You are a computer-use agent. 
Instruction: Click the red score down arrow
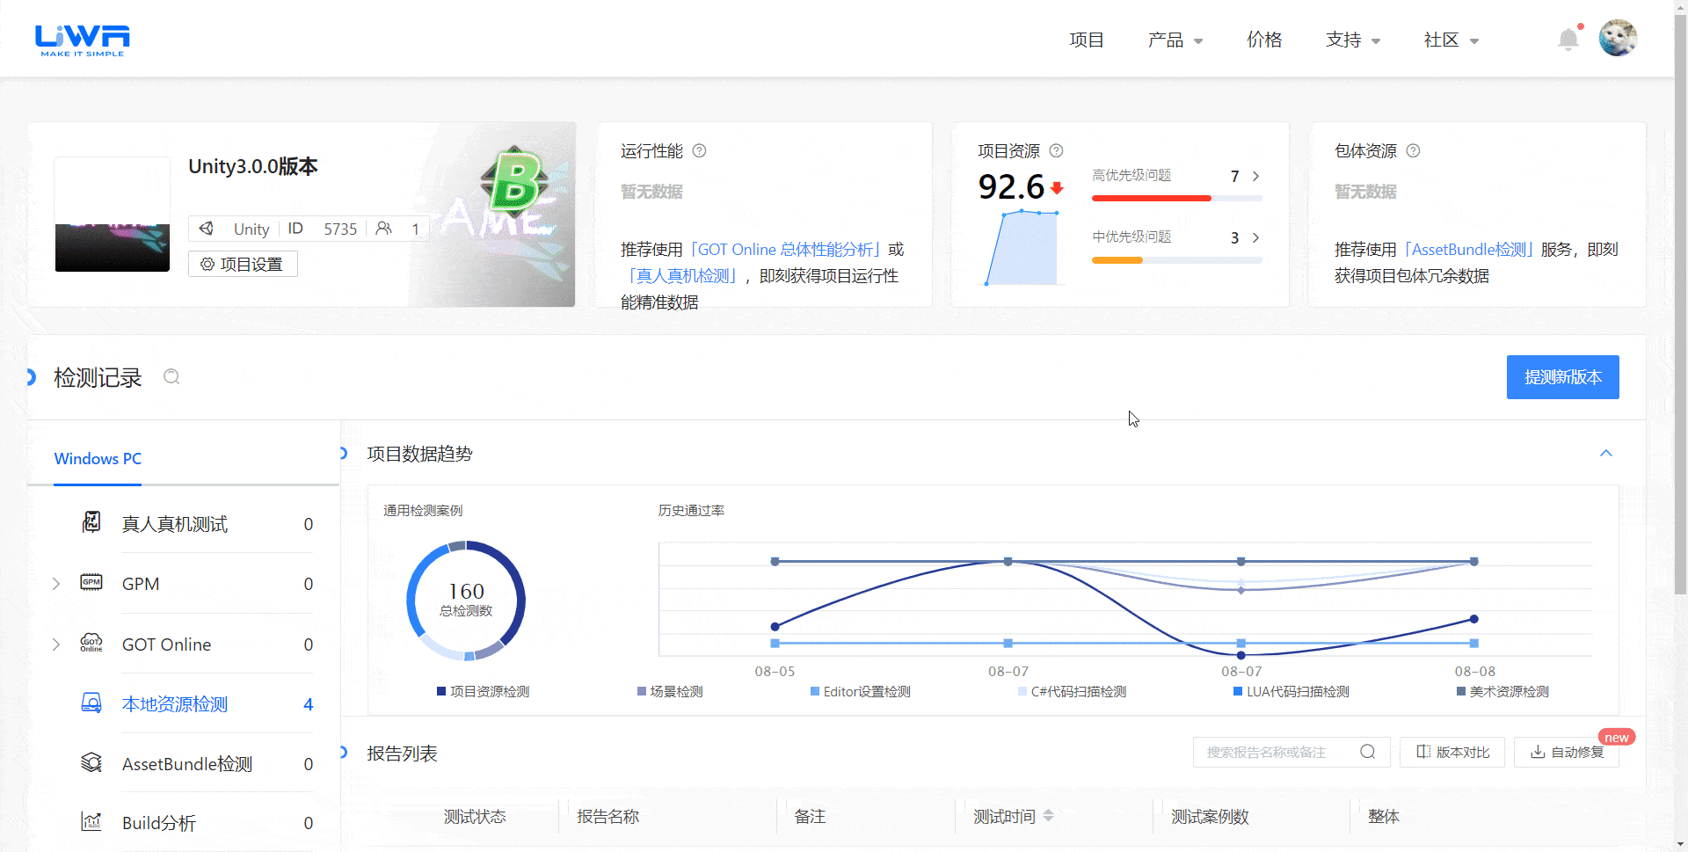pyautogui.click(x=1057, y=188)
